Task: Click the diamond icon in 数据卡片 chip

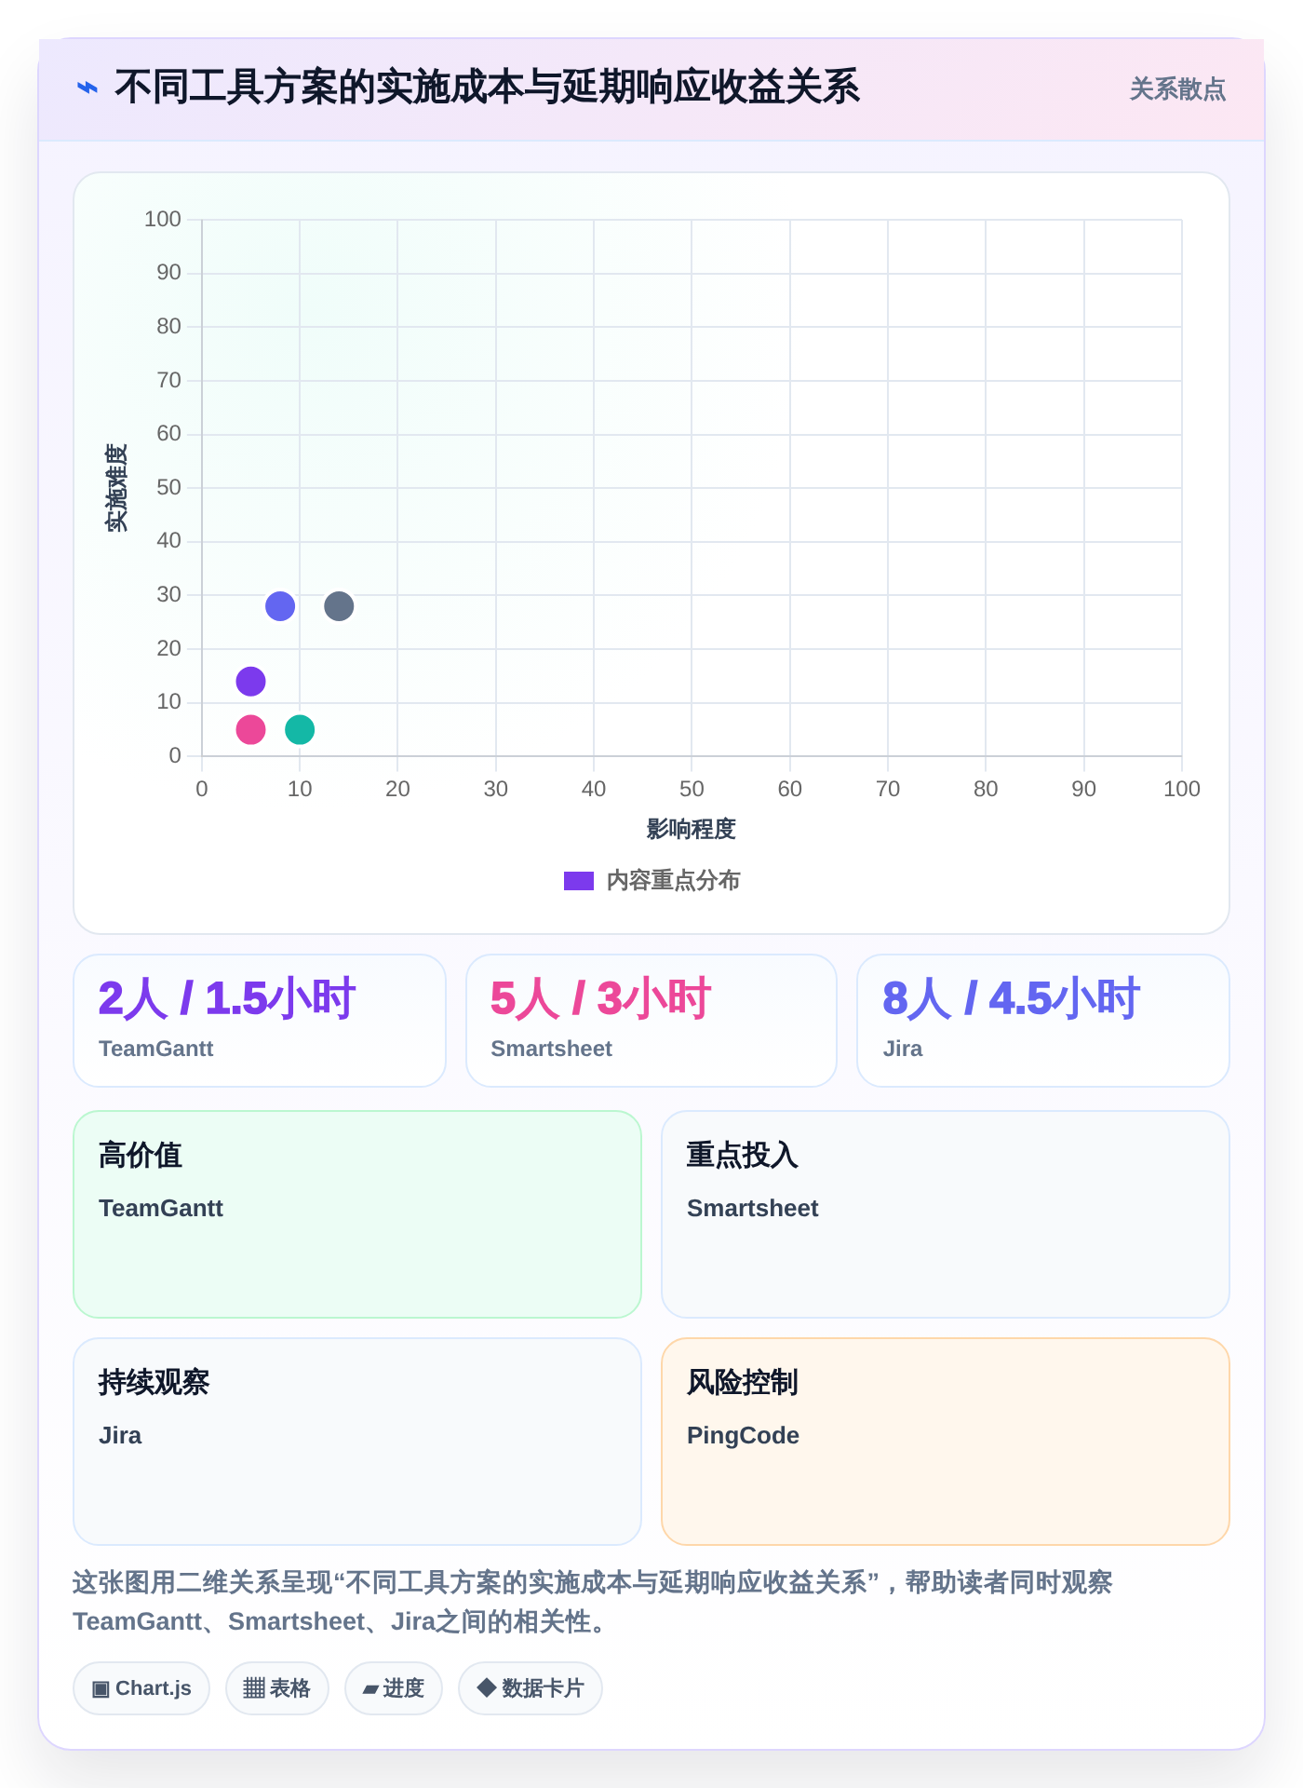Action: [x=486, y=1687]
